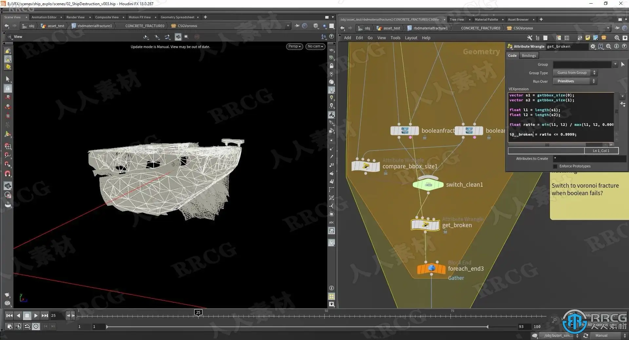Select the compare_bbox_size1 wrangle node

click(x=365, y=166)
